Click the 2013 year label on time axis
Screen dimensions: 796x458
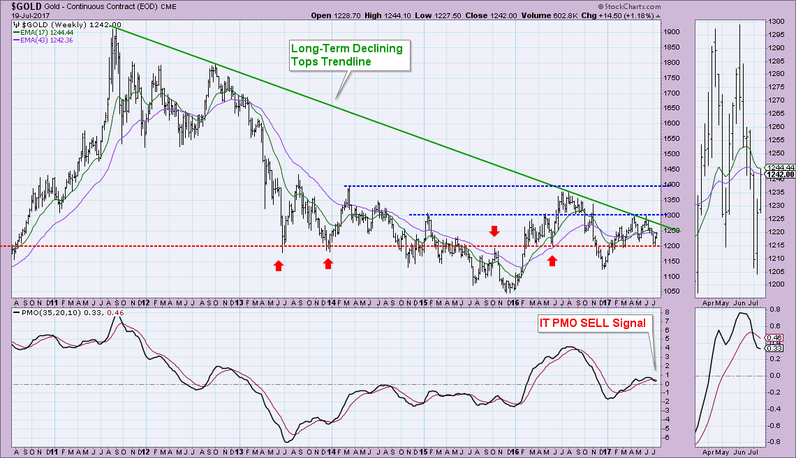239,304
